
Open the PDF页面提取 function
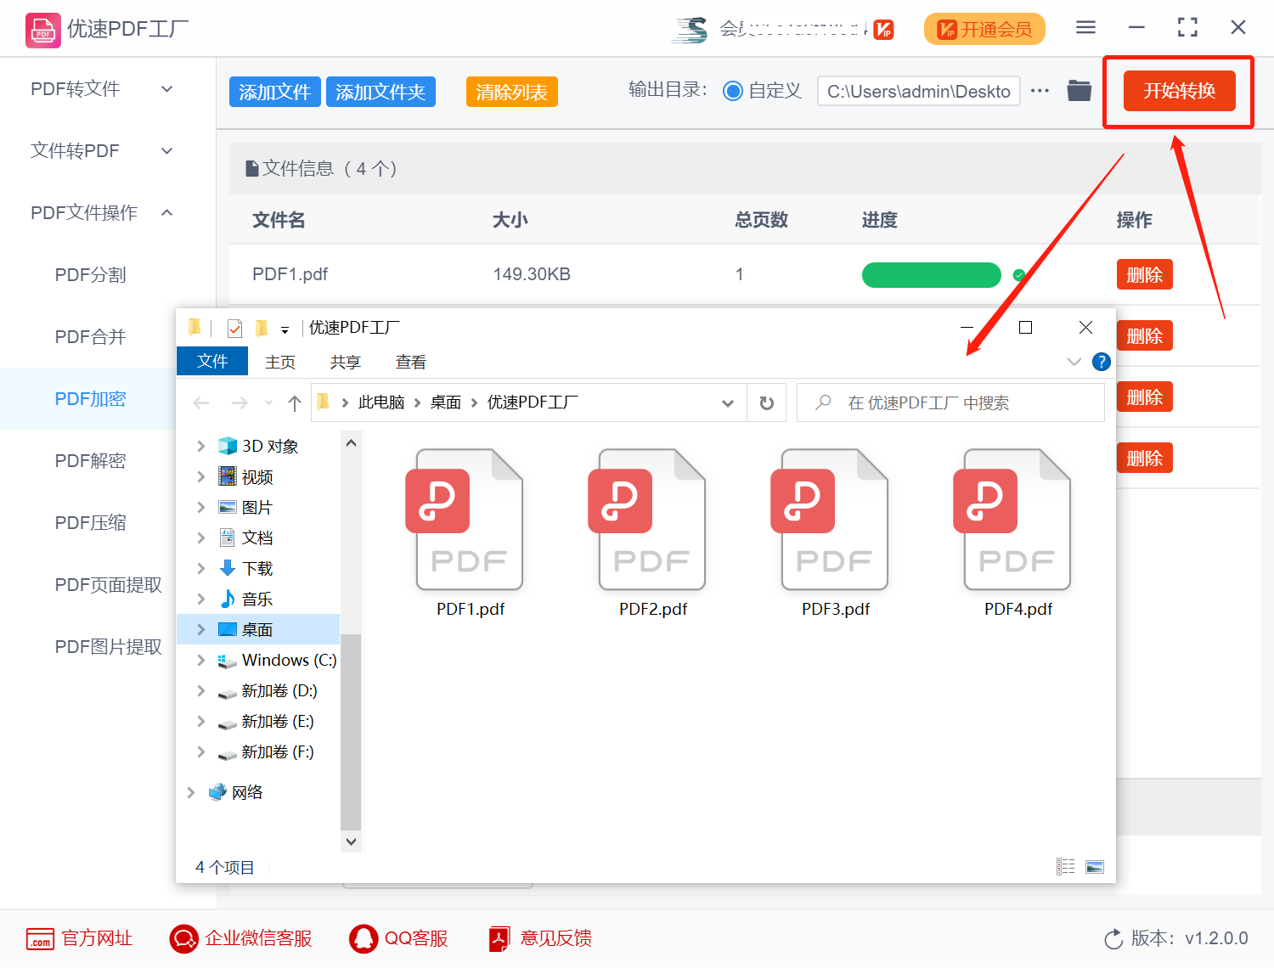108,585
